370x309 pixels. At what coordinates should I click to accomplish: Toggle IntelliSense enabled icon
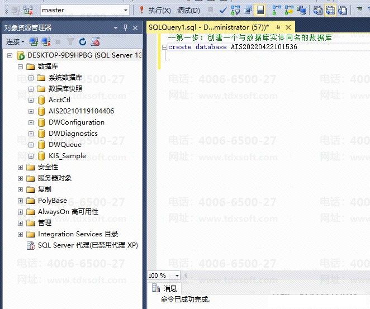pyautogui.click(x=260, y=10)
